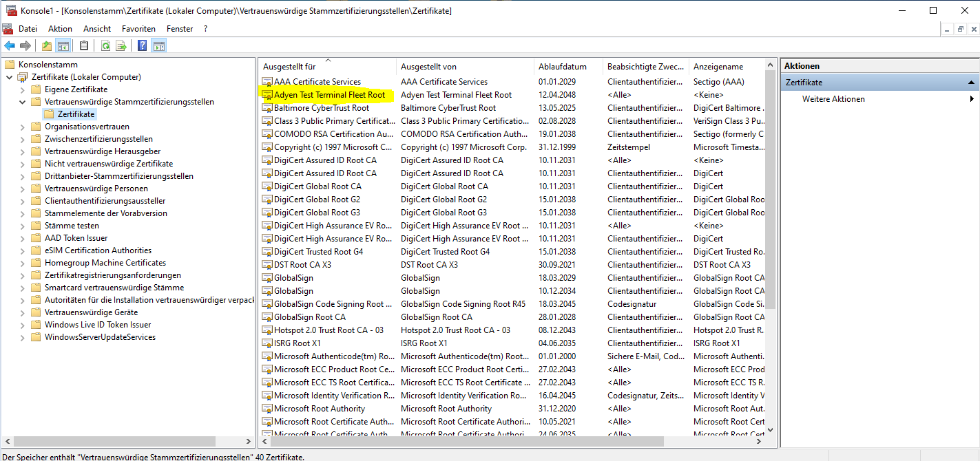Select Vertrauenswürdige Personen in the tree

pos(96,189)
